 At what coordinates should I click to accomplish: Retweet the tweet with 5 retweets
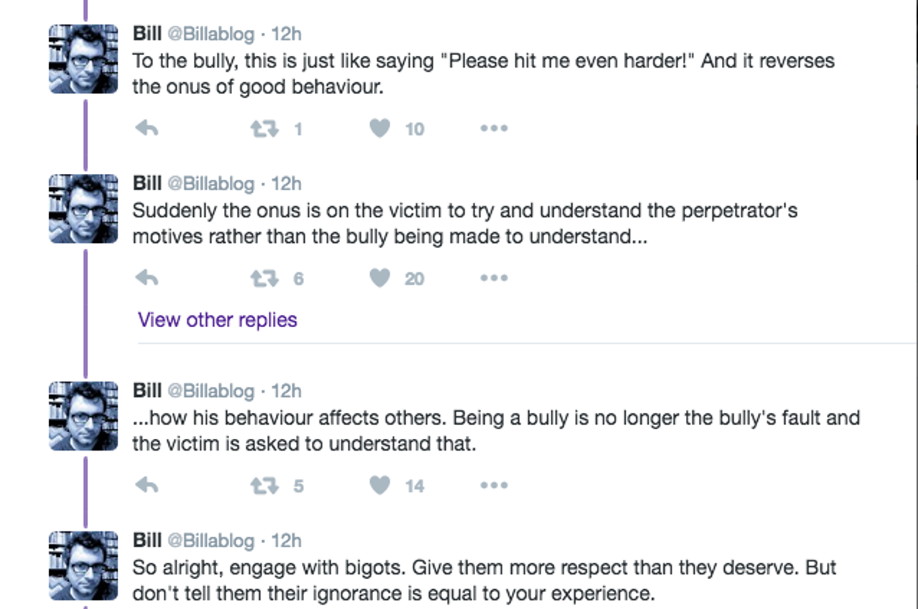click(x=264, y=486)
